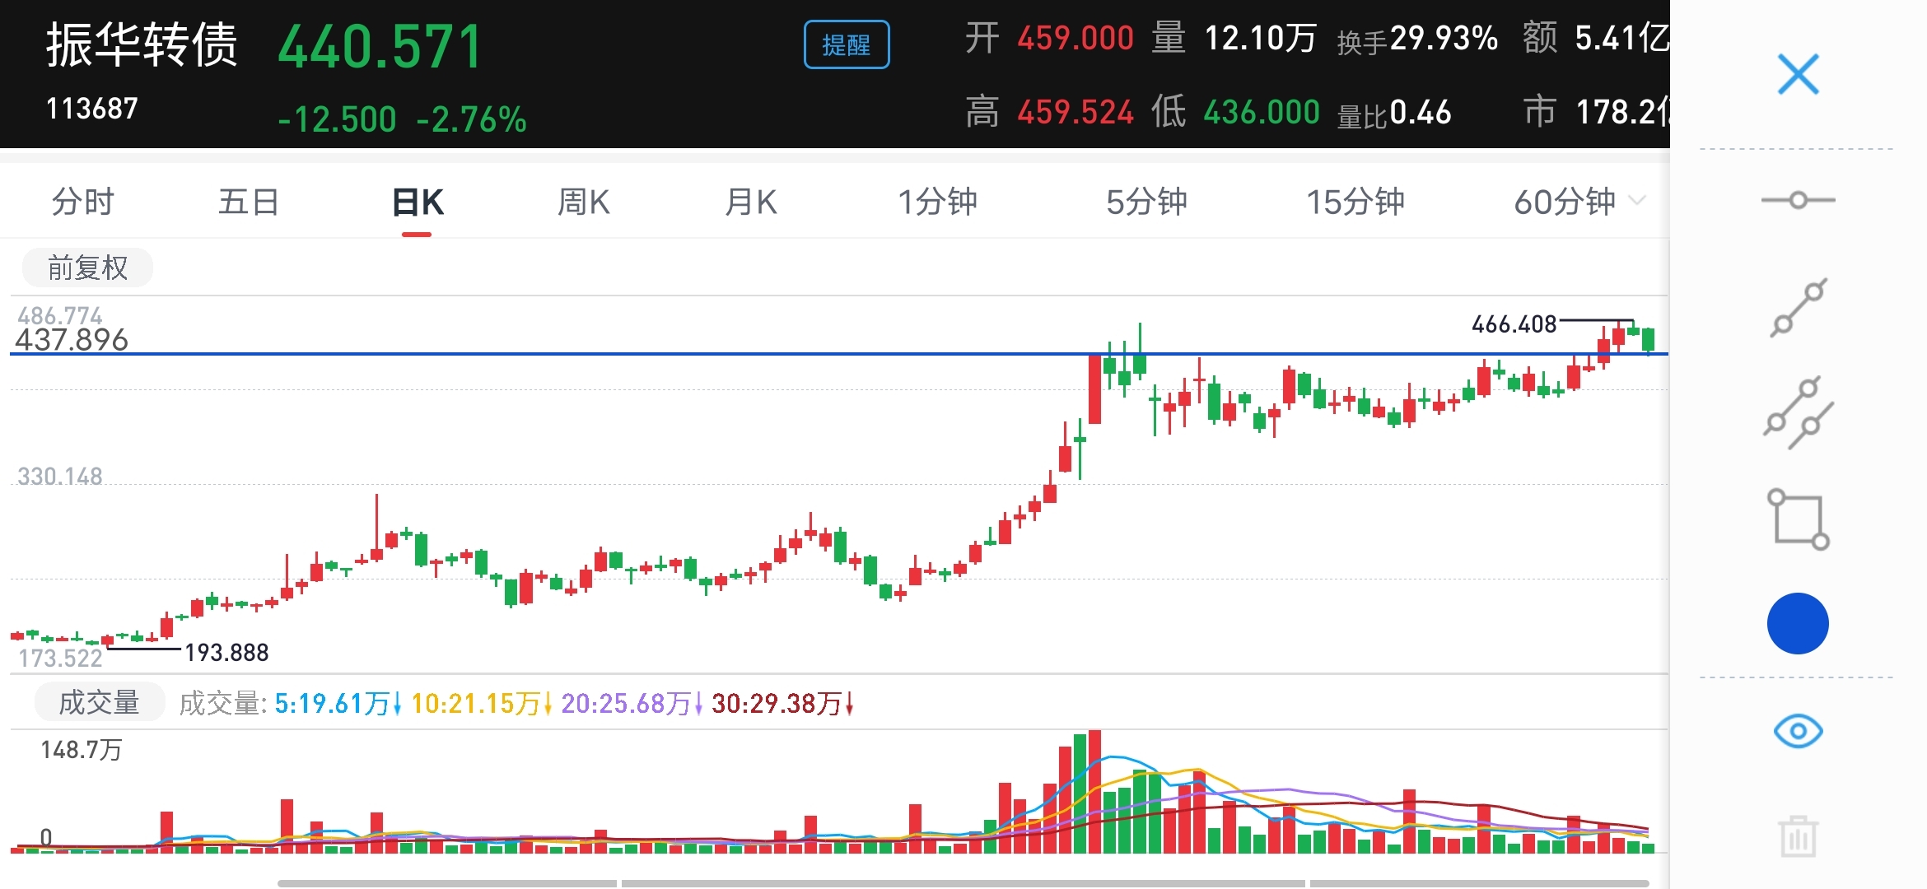Switch to the 周K tab

tap(583, 202)
